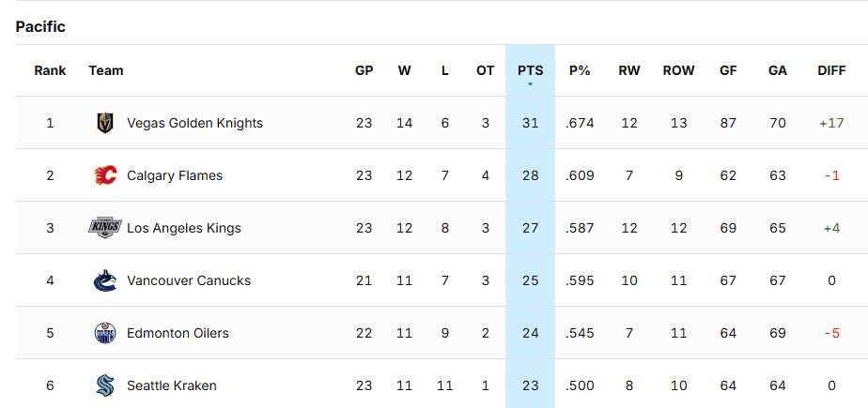Click the Los Angeles Kings logo icon
The width and height of the screenshot is (868, 408).
pyautogui.click(x=104, y=228)
